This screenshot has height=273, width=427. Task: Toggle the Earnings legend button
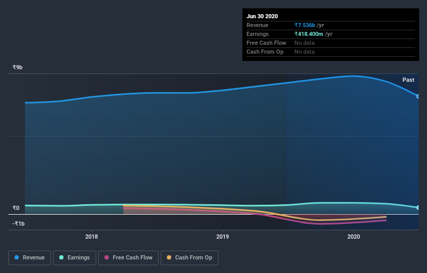point(74,258)
